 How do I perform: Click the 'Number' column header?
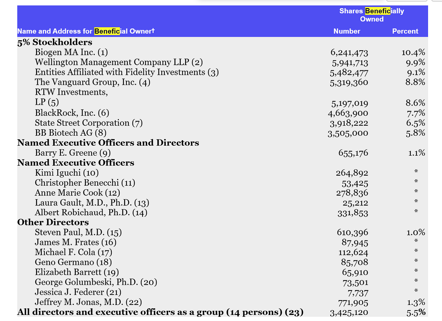pyautogui.click(x=347, y=31)
